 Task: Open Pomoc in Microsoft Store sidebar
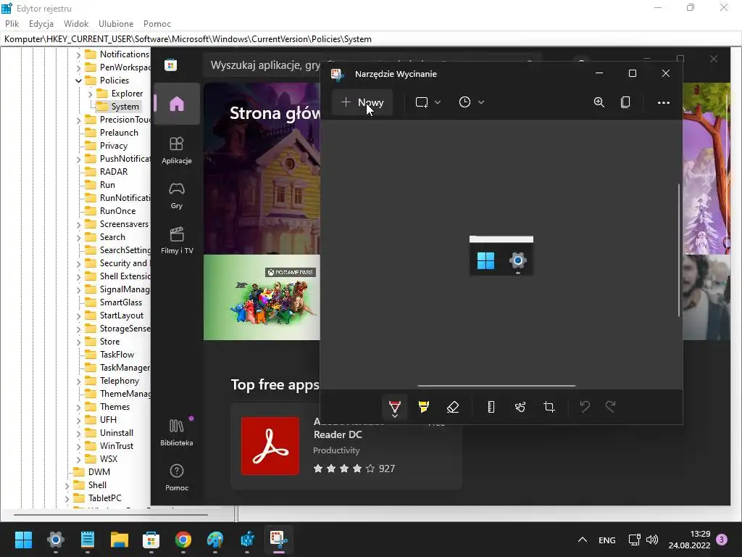pyautogui.click(x=177, y=477)
